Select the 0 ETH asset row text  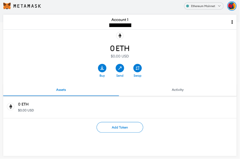click(23, 104)
